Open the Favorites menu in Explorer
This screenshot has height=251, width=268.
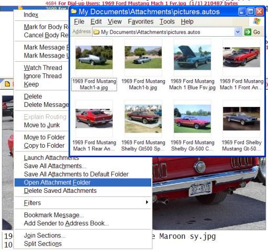click(x=141, y=21)
